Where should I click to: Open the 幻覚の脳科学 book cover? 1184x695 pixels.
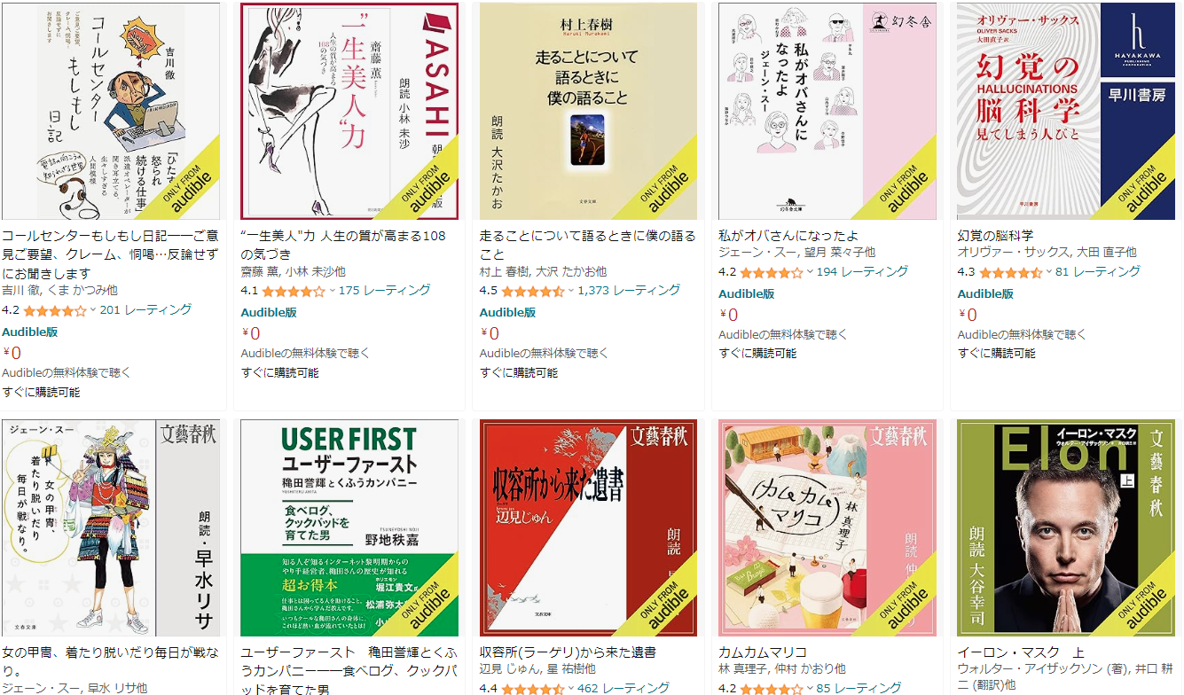[1066, 111]
